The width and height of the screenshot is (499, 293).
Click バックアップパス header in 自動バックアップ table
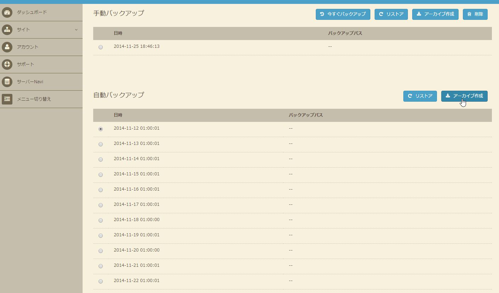point(306,115)
